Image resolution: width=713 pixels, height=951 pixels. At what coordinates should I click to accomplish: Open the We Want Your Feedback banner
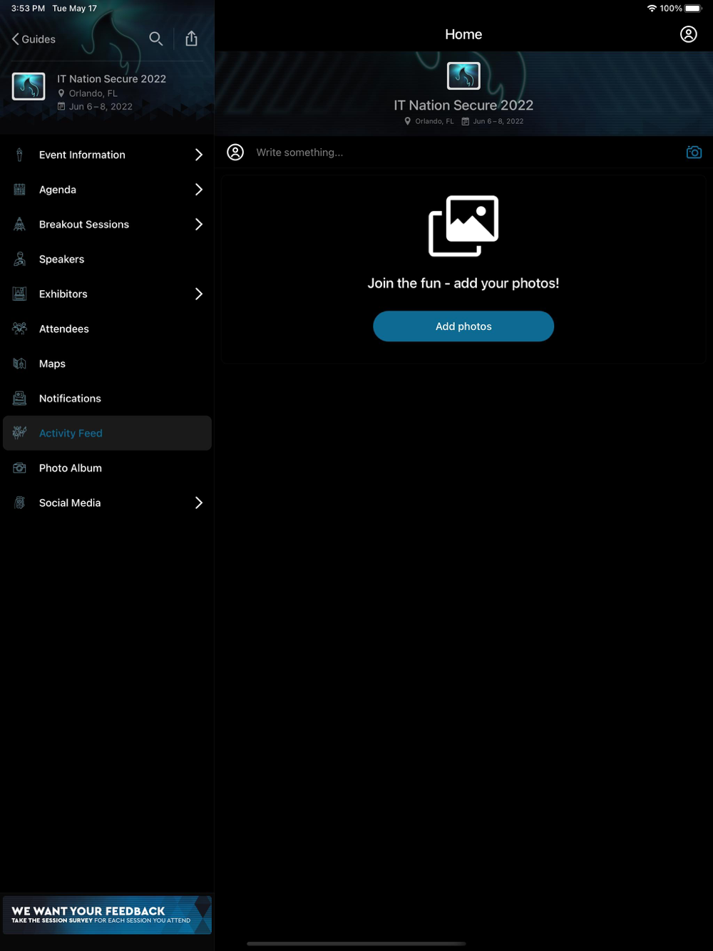coord(107,915)
